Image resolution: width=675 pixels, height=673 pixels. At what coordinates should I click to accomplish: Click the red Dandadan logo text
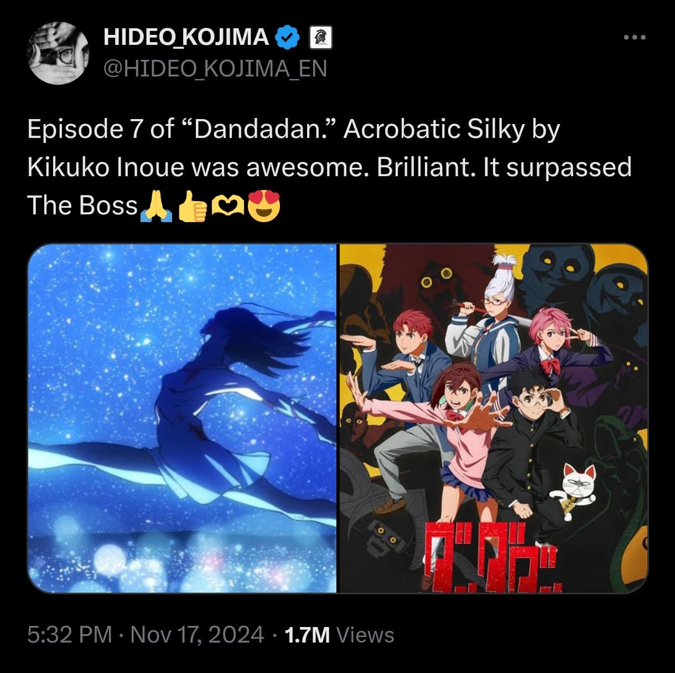tap(492, 557)
